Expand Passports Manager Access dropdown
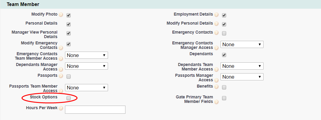This screenshot has height=120, width=321. (x=242, y=77)
